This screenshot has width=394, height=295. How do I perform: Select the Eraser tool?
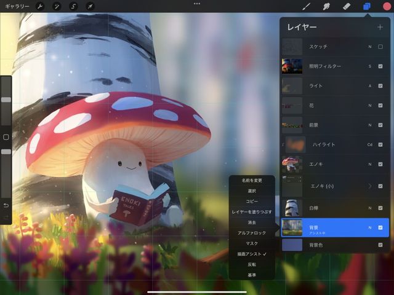click(x=347, y=6)
